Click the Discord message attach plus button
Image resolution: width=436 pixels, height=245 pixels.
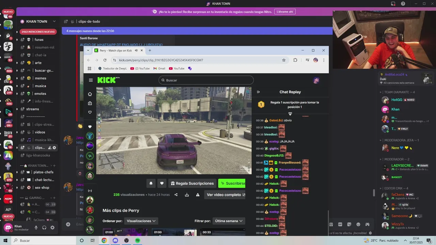point(68,224)
